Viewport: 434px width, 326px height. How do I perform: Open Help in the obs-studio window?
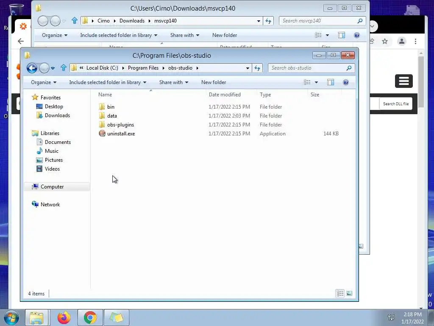coord(346,82)
